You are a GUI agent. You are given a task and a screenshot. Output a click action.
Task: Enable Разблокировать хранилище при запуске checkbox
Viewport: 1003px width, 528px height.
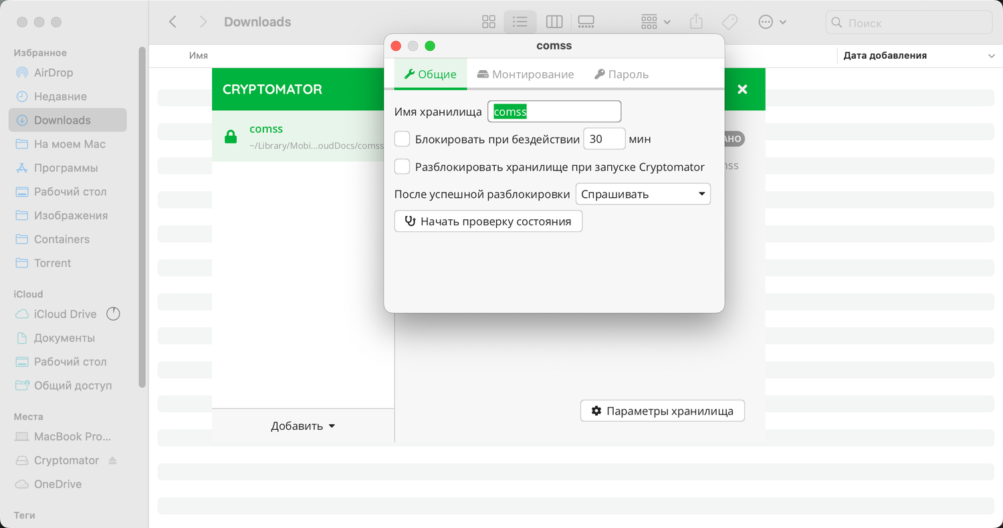pos(402,166)
